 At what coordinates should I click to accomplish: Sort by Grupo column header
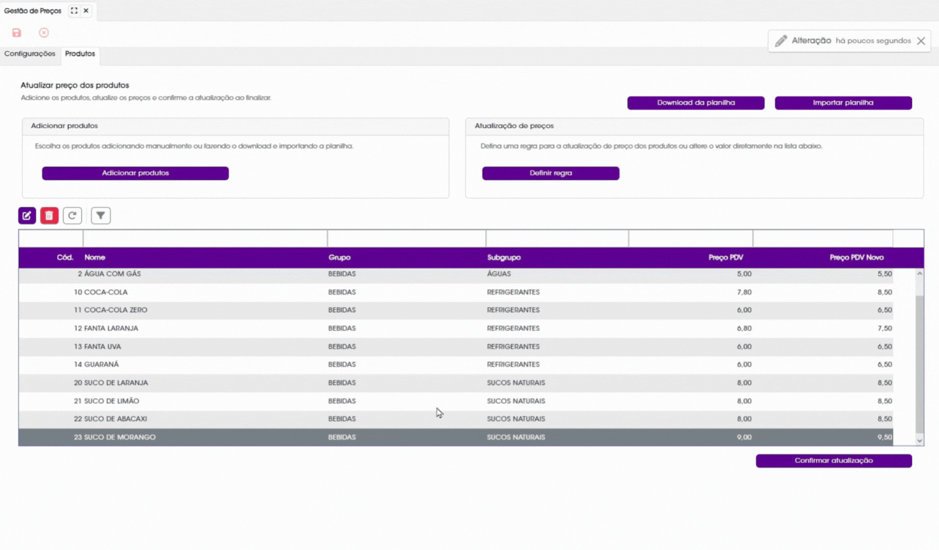click(340, 258)
